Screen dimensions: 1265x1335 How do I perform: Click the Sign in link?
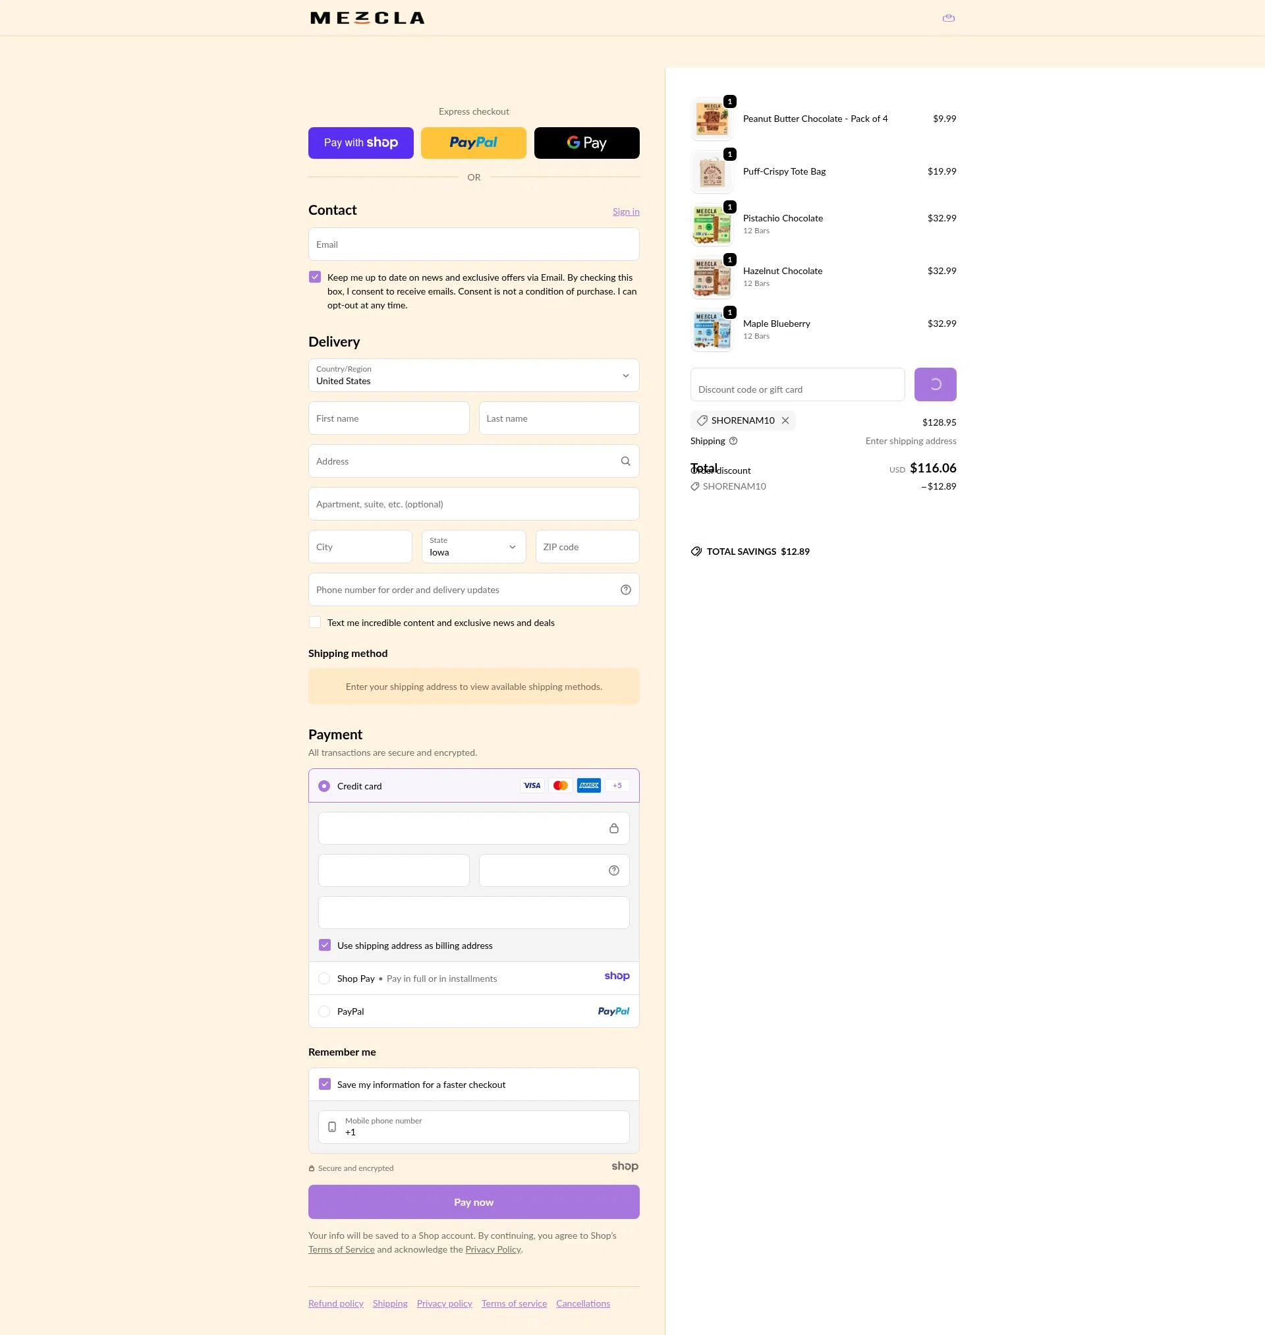pyautogui.click(x=625, y=211)
